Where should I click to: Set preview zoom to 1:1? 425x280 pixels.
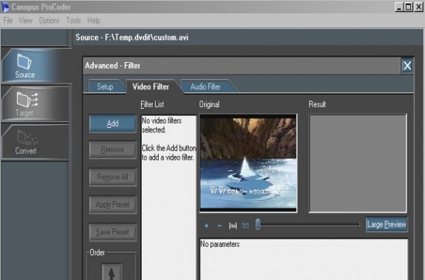(x=245, y=225)
